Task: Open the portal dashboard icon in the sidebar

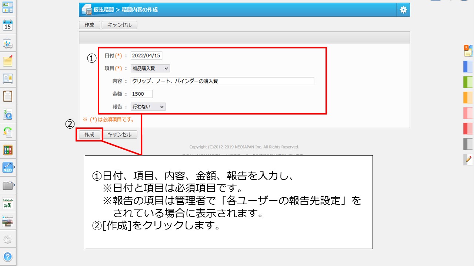Action: [x=8, y=7]
